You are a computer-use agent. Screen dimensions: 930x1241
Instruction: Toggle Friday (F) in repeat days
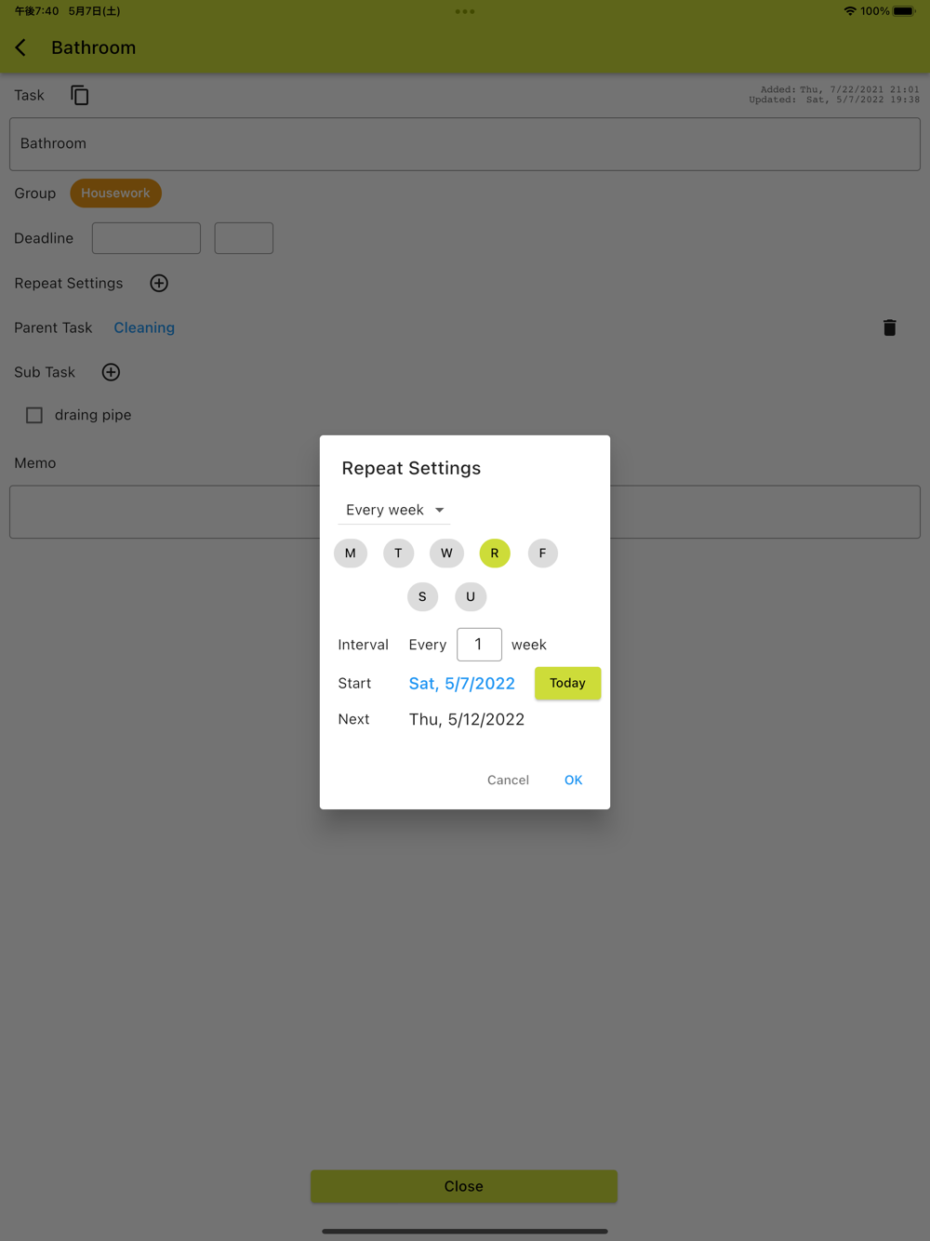tap(543, 554)
